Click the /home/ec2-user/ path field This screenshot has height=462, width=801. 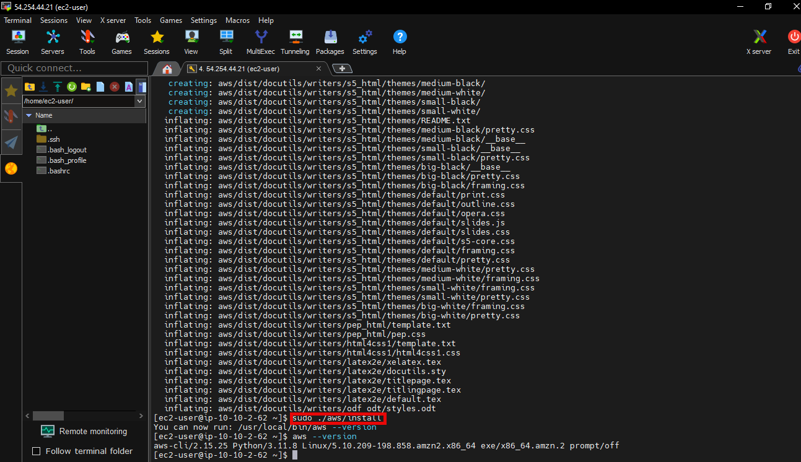tap(79, 101)
